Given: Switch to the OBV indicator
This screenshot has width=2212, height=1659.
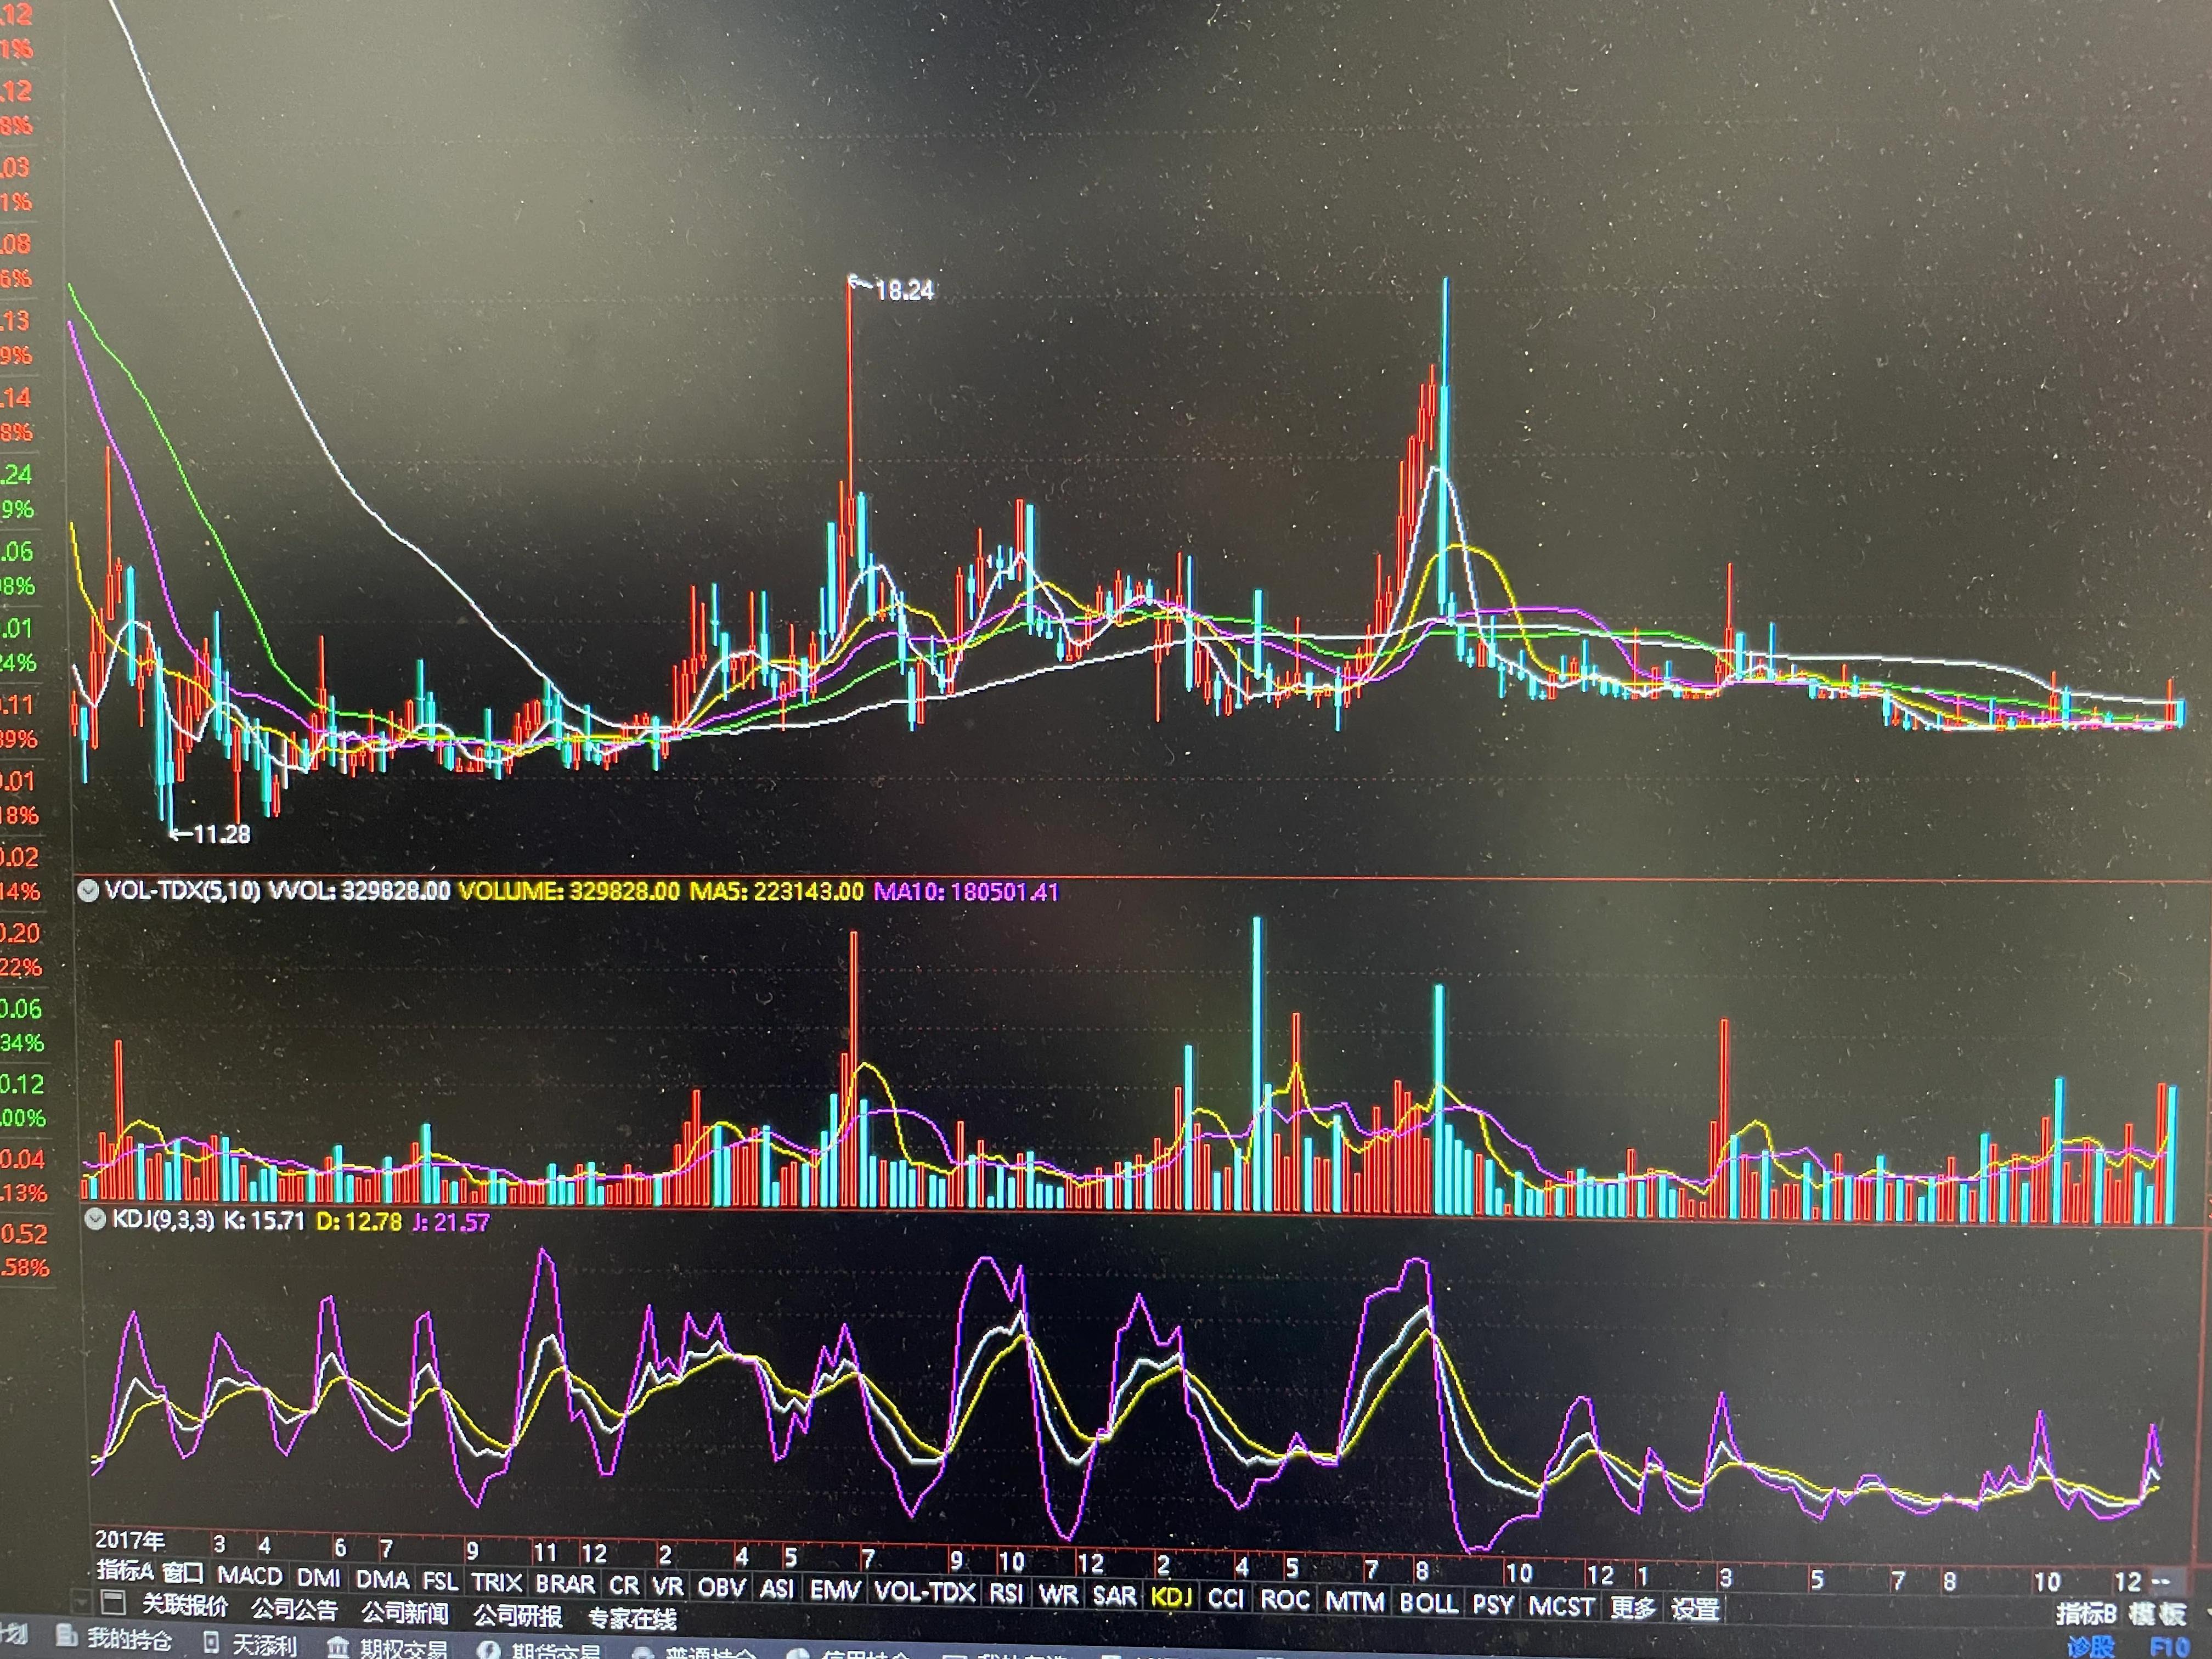Looking at the screenshot, I should [722, 1587].
